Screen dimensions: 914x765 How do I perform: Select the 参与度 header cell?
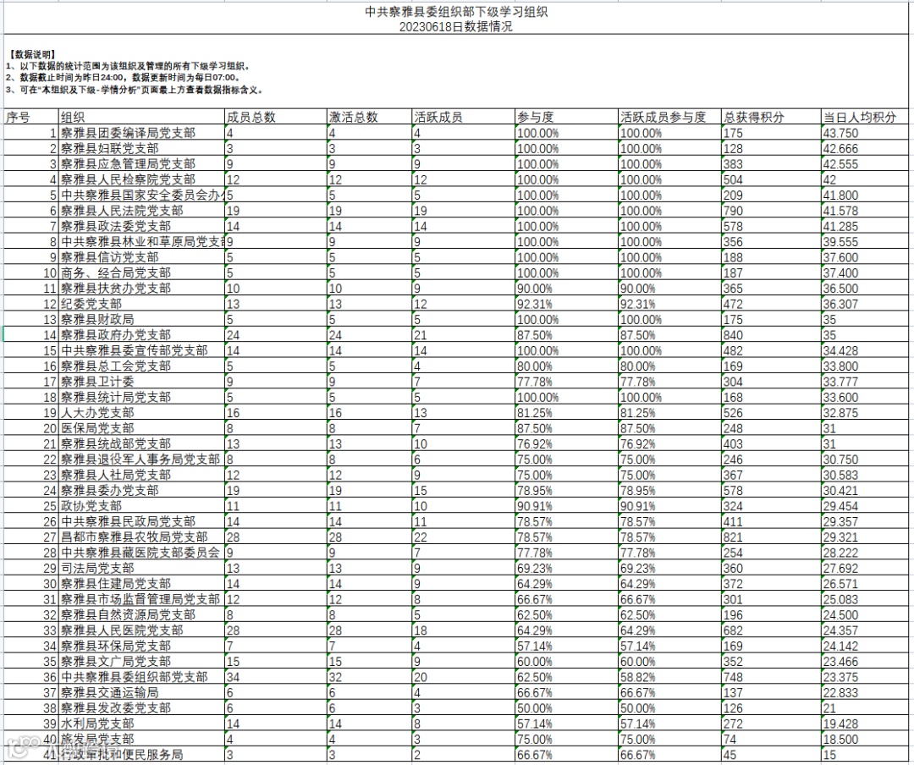566,117
